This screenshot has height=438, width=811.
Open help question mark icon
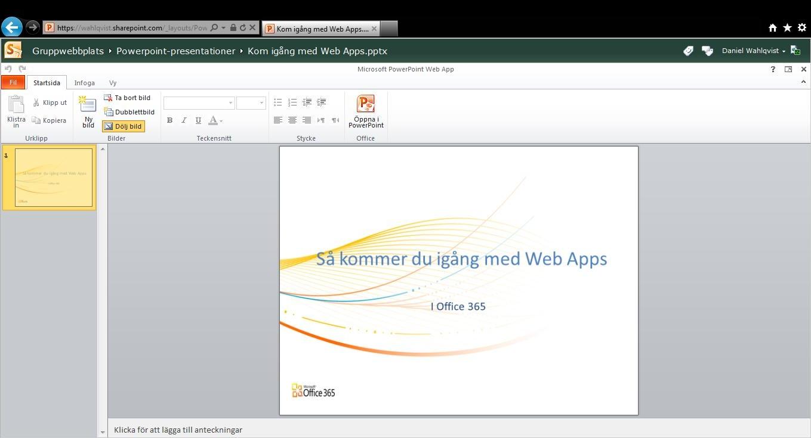773,69
